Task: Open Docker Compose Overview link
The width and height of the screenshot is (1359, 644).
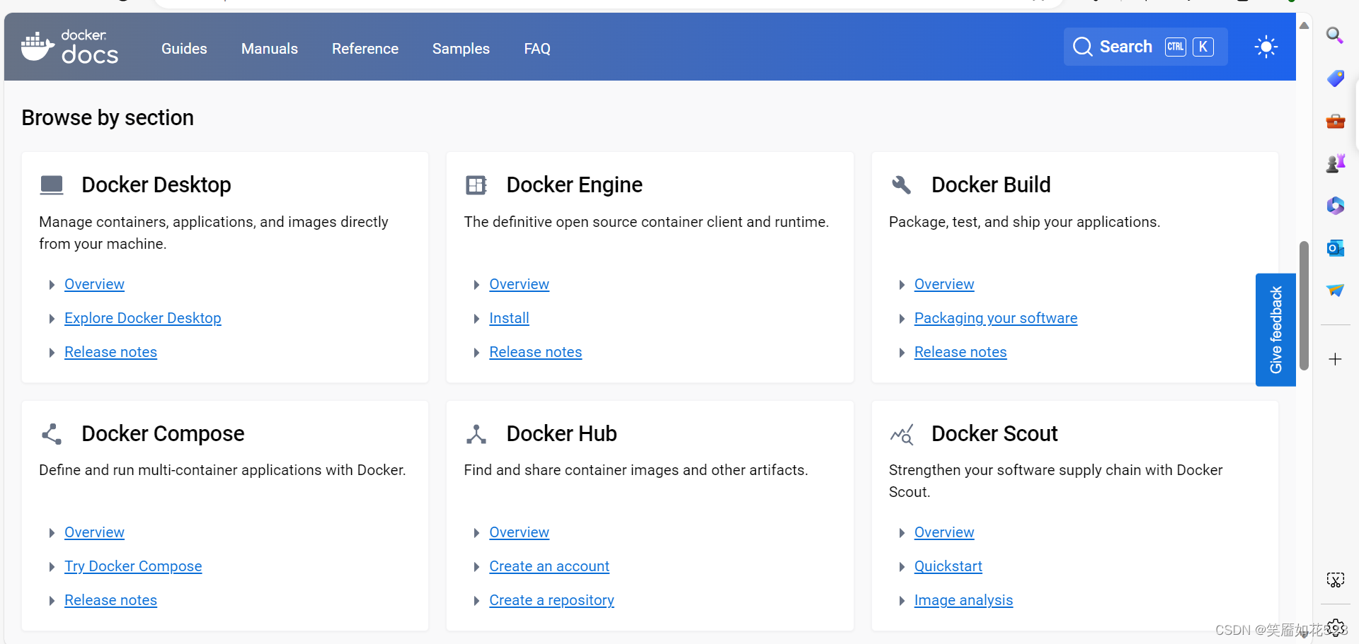Action: tap(94, 532)
